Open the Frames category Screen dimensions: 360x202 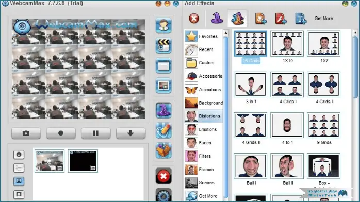click(203, 170)
